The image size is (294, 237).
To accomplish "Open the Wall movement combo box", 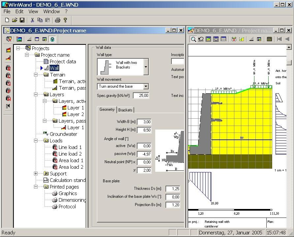I will pyautogui.click(x=146, y=86).
